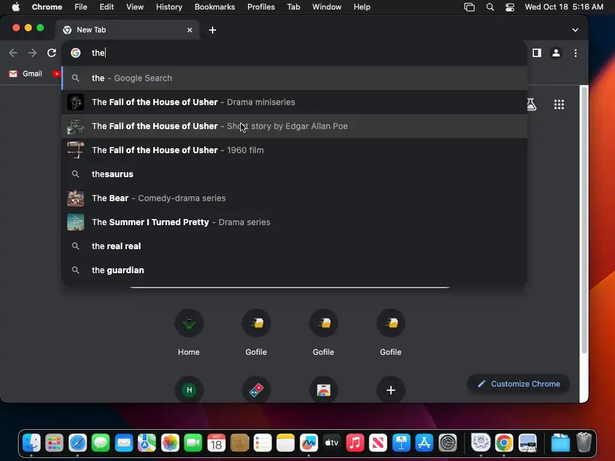Launch Music from the Dock

[355, 444]
